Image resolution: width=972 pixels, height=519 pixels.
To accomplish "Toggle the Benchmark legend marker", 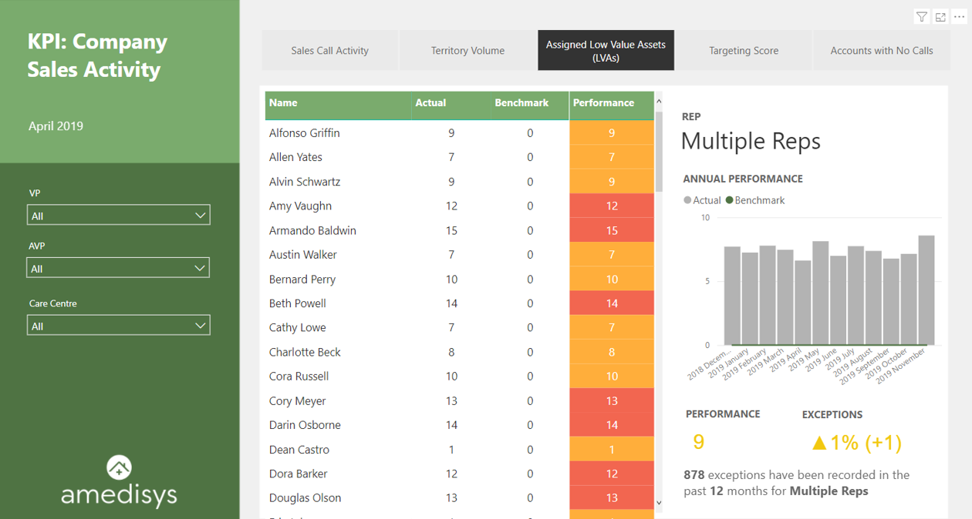I will [730, 200].
